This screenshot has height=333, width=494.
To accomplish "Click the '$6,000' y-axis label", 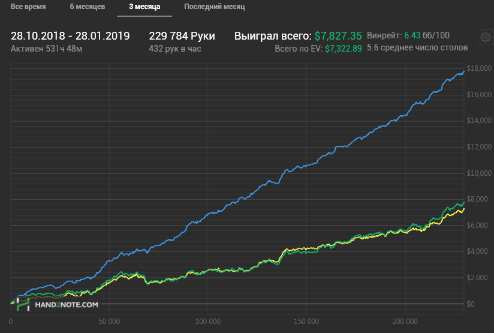I will (477, 226).
